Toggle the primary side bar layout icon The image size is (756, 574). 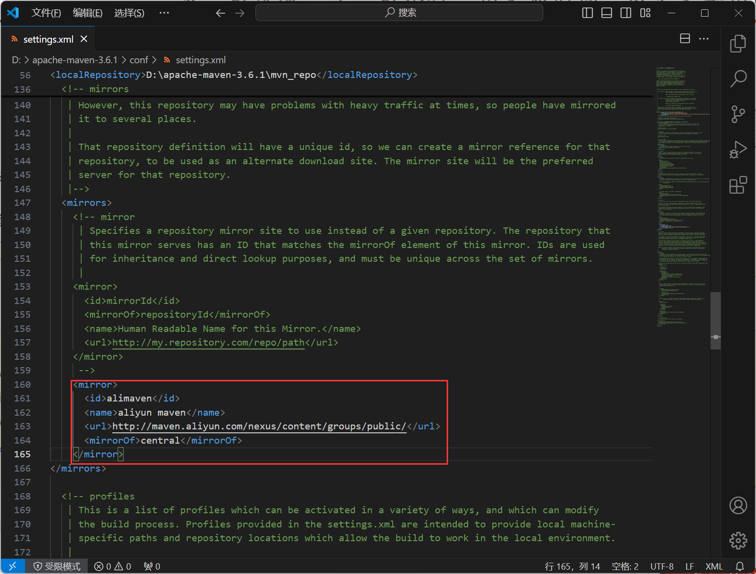587,13
